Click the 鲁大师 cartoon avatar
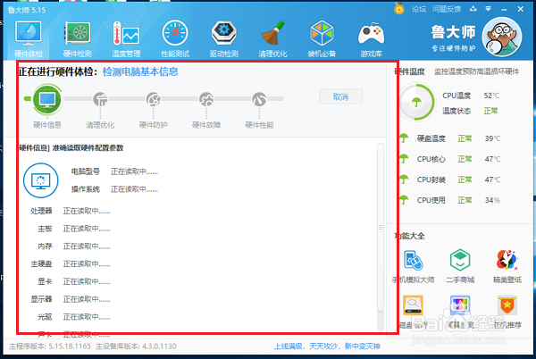The height and width of the screenshot is (359, 536). 502,37
